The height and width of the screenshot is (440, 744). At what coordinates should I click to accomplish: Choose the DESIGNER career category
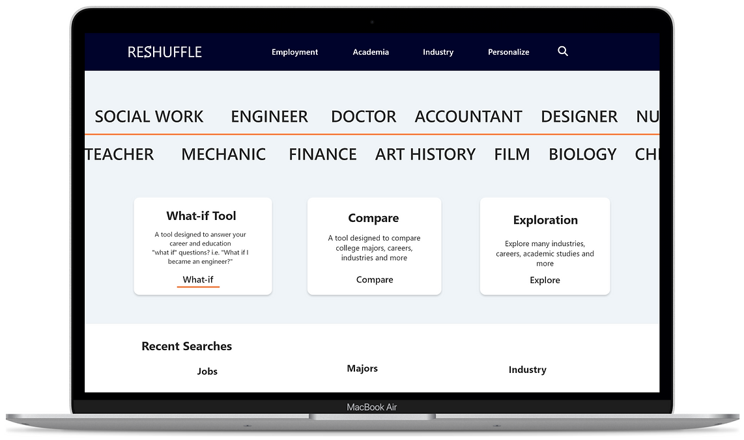tap(579, 117)
